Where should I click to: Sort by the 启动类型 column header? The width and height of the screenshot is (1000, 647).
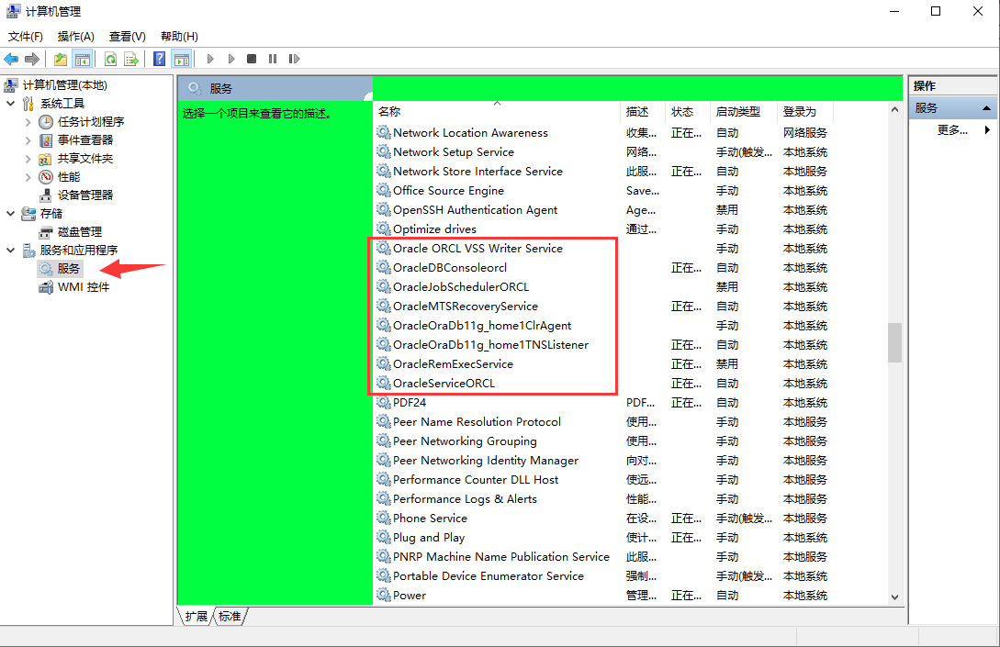(x=744, y=112)
